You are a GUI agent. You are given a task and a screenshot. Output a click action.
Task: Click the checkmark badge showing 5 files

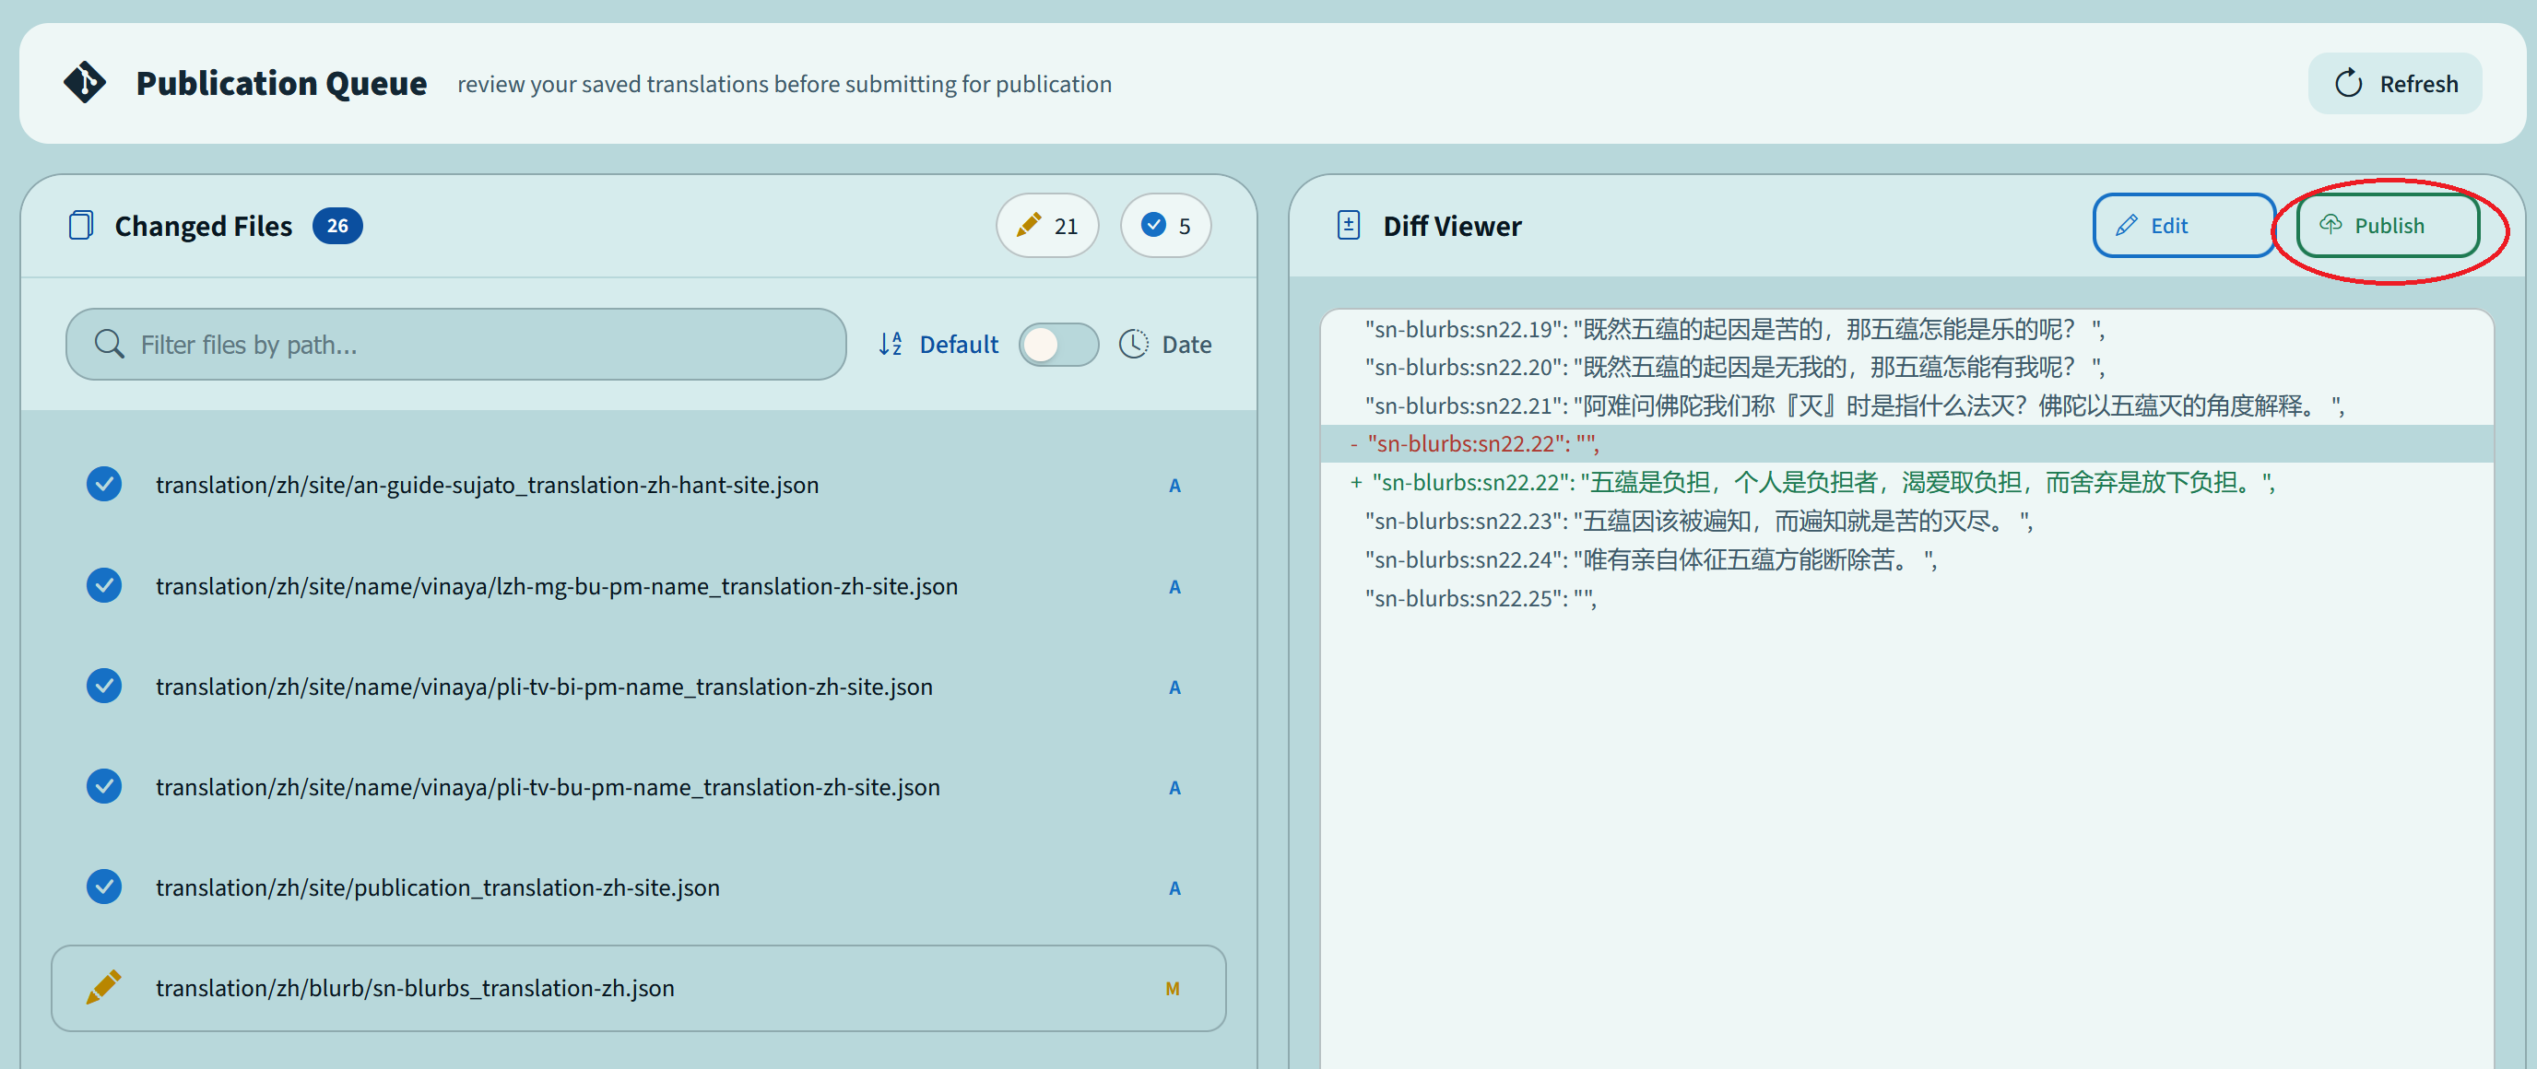click(1165, 226)
